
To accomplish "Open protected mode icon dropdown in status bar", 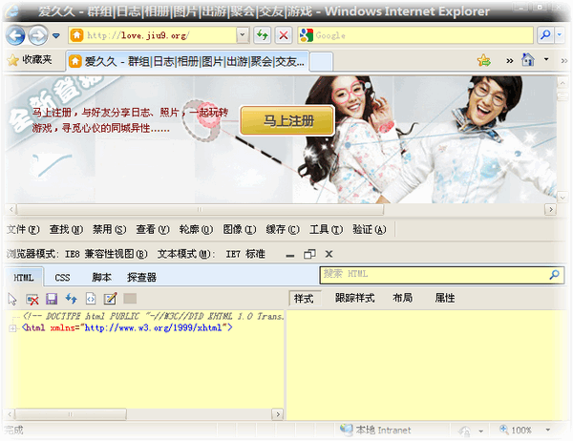I will [481, 431].
